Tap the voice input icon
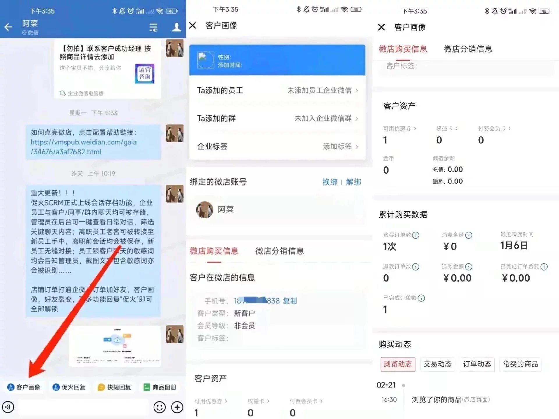The height and width of the screenshot is (419, 559). [x=8, y=407]
